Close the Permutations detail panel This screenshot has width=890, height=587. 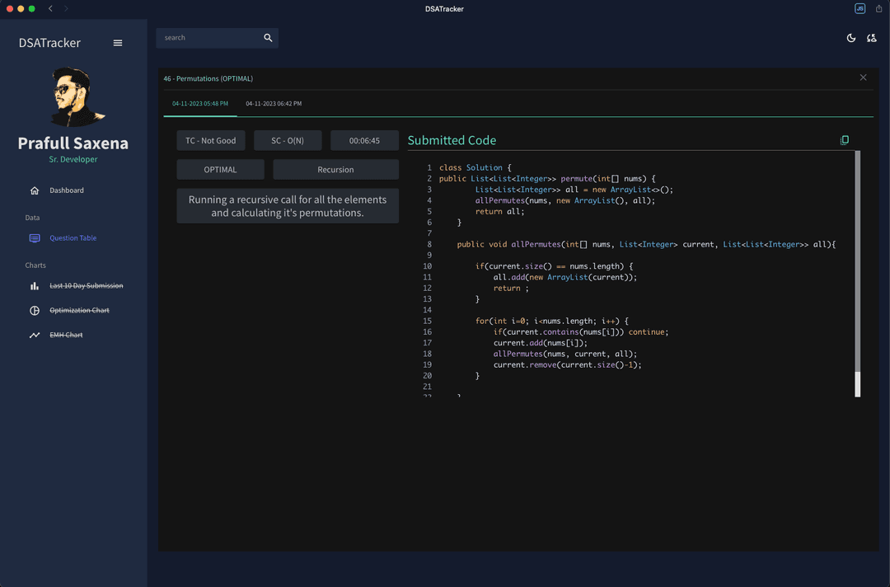point(863,77)
